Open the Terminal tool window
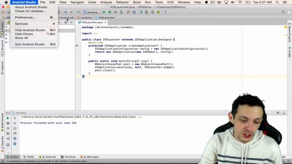This screenshot has height=164, width=292. pyautogui.click(x=68, y=157)
